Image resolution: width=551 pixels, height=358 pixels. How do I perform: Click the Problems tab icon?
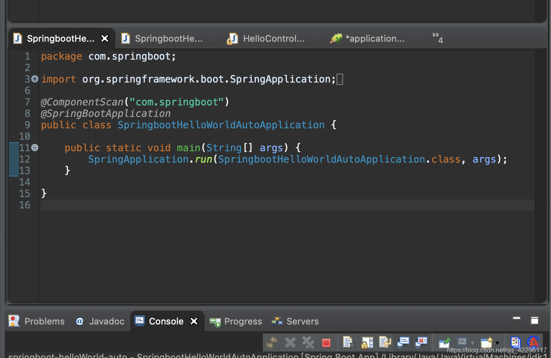coord(14,321)
